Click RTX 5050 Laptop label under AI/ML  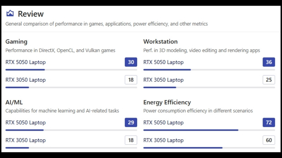tap(25, 123)
